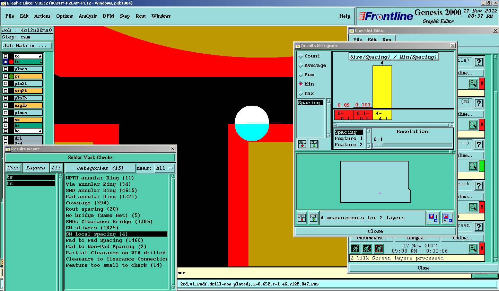This screenshot has height=291, width=499.
Task: Open the Help menu
Action: pos(344,16)
